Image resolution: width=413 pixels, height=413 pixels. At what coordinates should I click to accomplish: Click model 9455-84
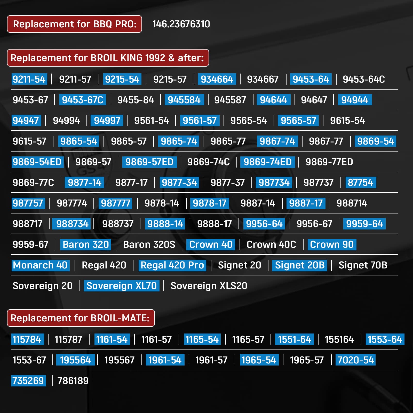[136, 100]
